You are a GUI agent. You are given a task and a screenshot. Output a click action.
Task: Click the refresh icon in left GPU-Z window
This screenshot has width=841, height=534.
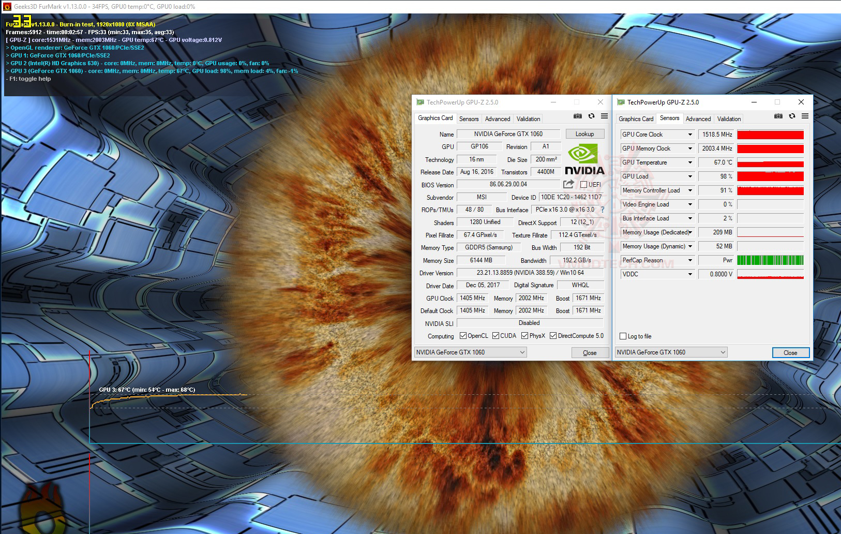pos(591,116)
